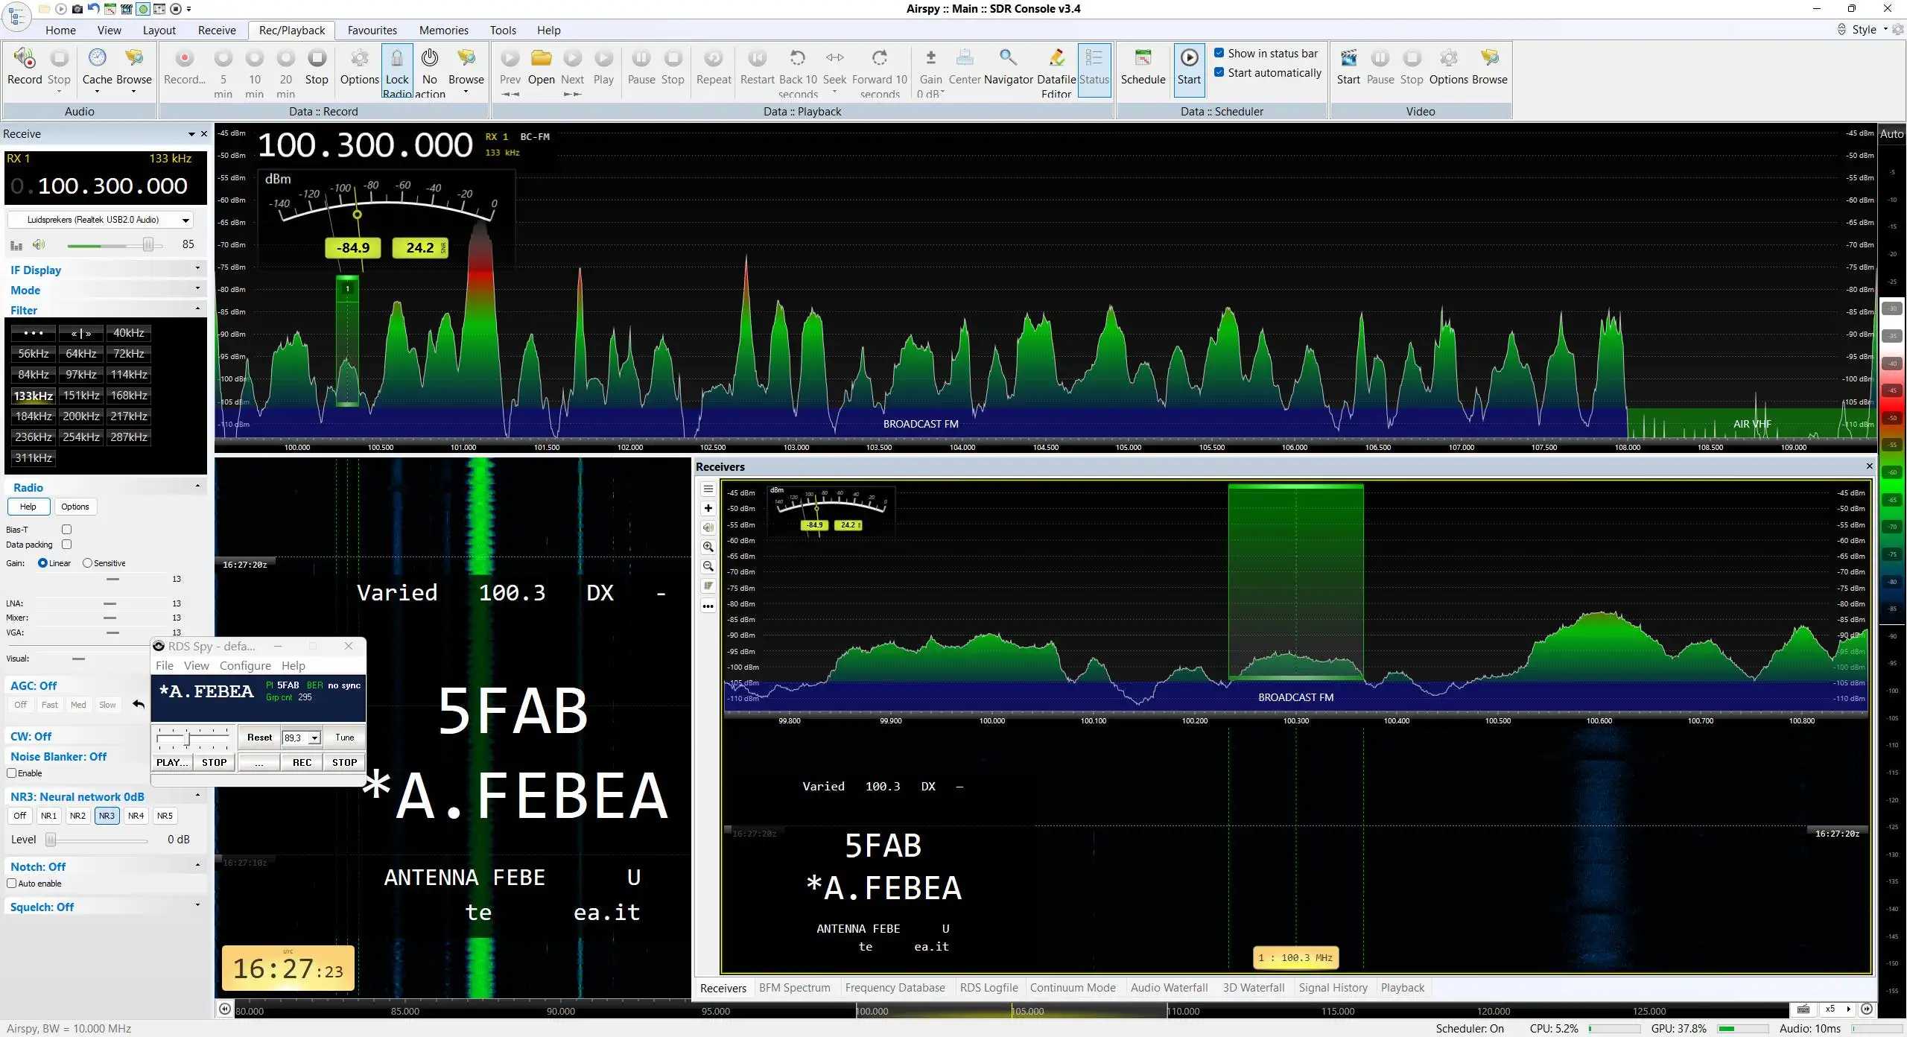Switch to the RDS Logfile tab

989,988
